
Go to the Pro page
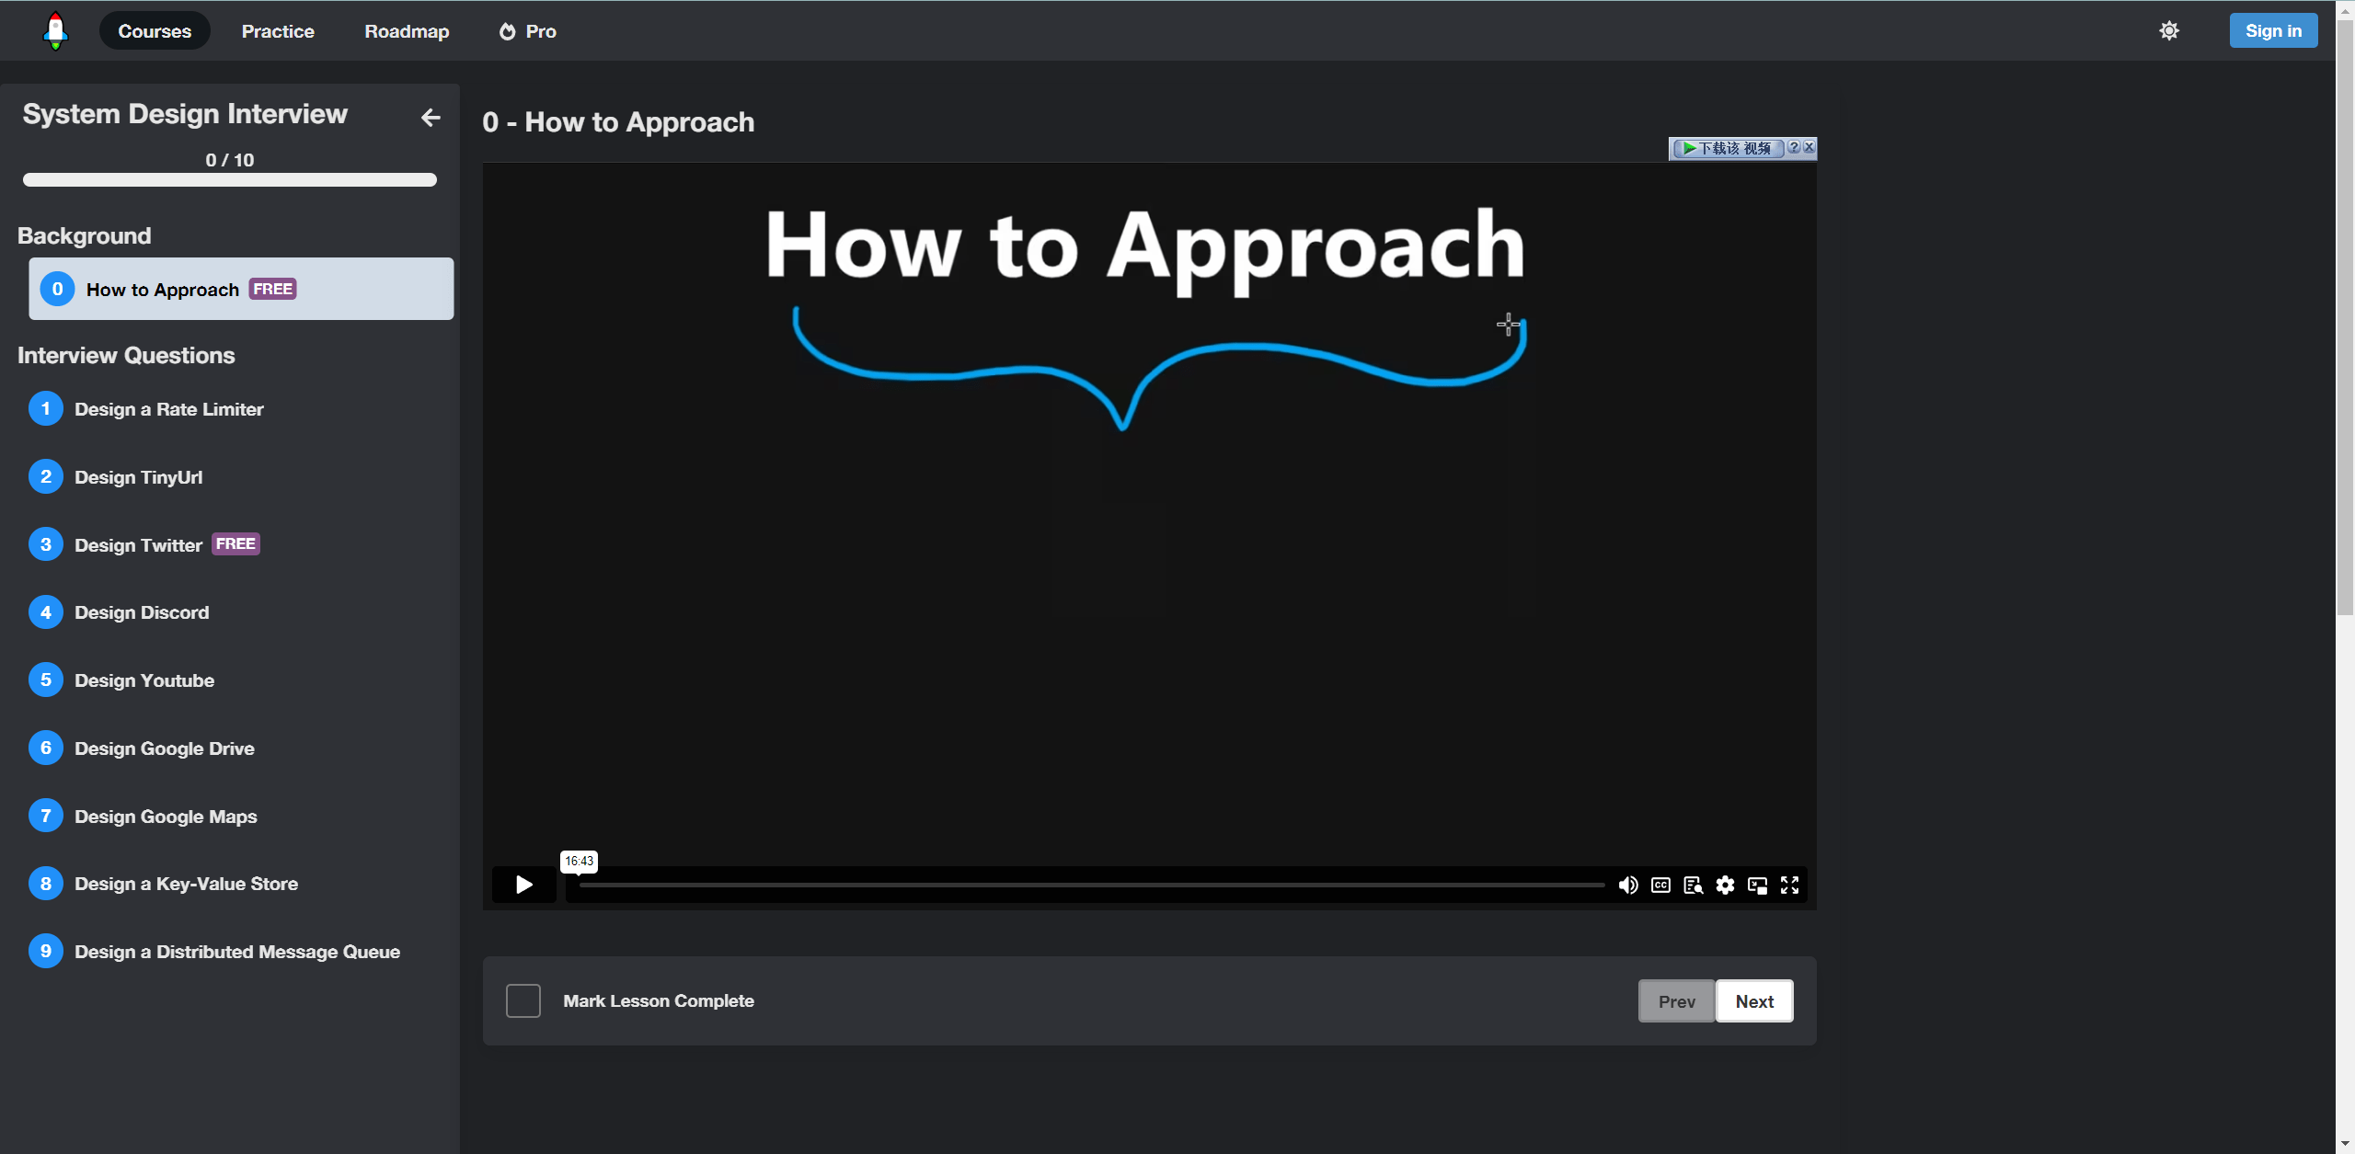528,31
